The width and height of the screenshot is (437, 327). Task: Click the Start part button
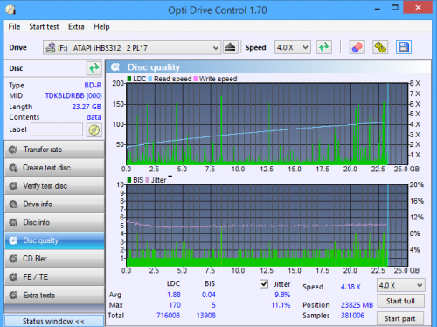tap(400, 319)
